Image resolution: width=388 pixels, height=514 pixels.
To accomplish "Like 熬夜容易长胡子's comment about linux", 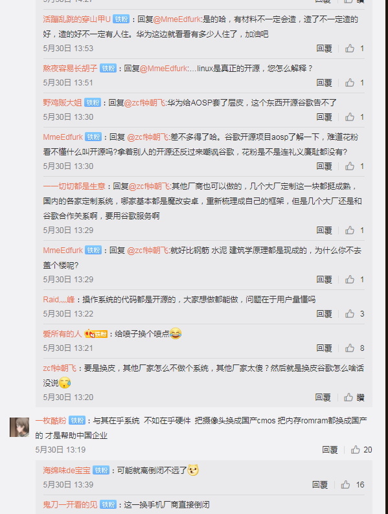I will [350, 83].
